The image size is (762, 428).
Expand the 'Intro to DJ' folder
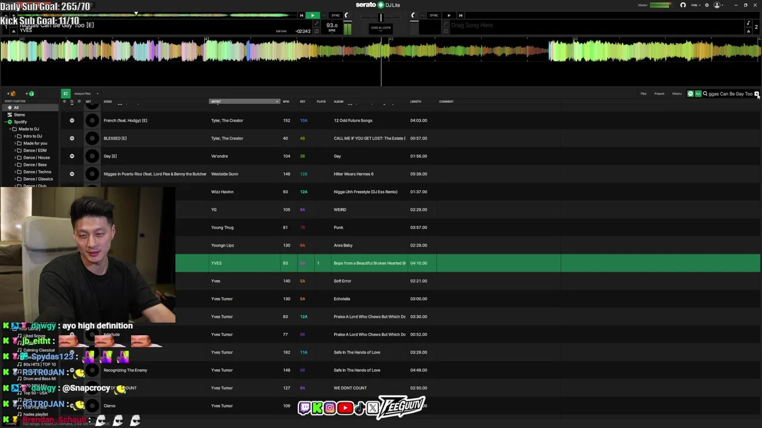pos(14,136)
